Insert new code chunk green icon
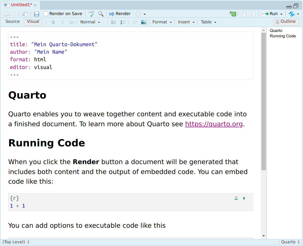 233,14
